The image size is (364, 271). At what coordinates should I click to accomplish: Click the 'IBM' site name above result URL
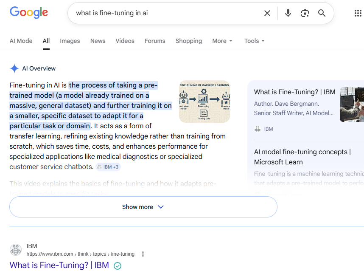[31, 246]
